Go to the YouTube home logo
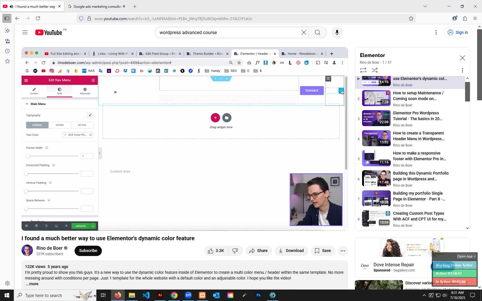The image size is (482, 301). pos(48,32)
